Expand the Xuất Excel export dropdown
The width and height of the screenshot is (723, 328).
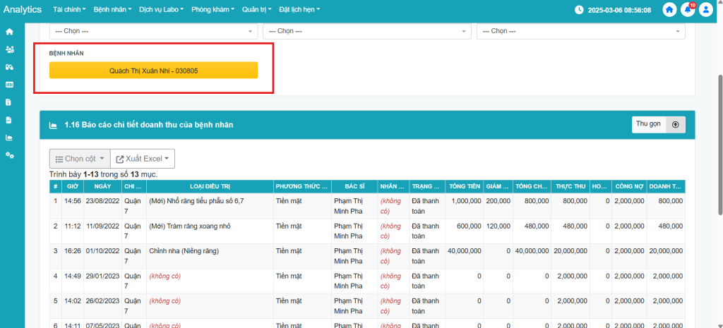(143, 159)
